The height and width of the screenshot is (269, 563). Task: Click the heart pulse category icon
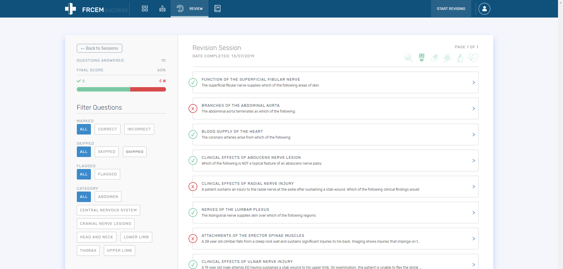coord(473,58)
